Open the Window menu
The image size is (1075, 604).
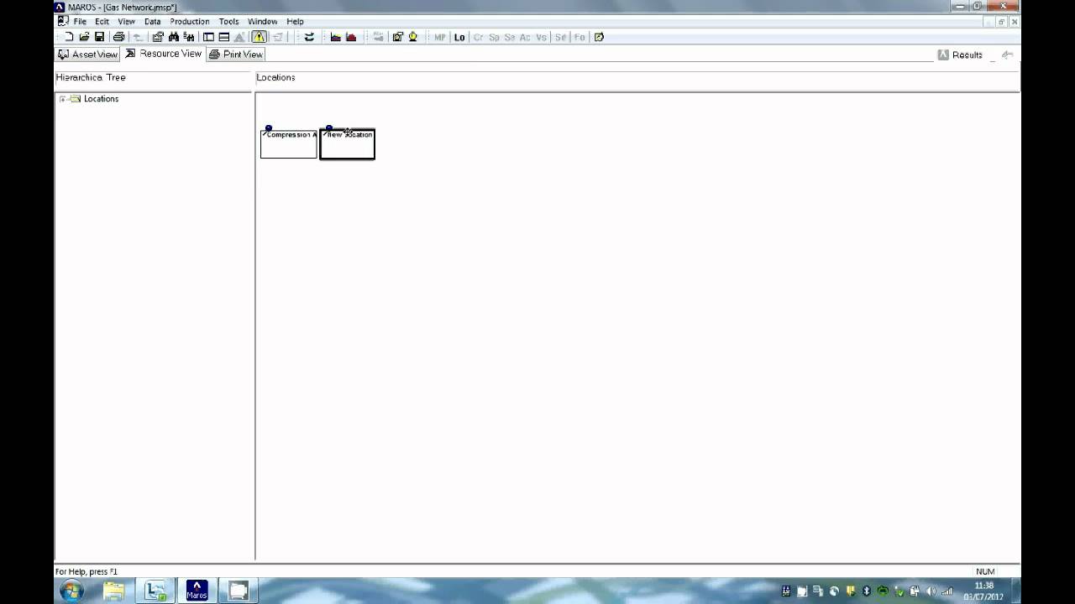262,22
